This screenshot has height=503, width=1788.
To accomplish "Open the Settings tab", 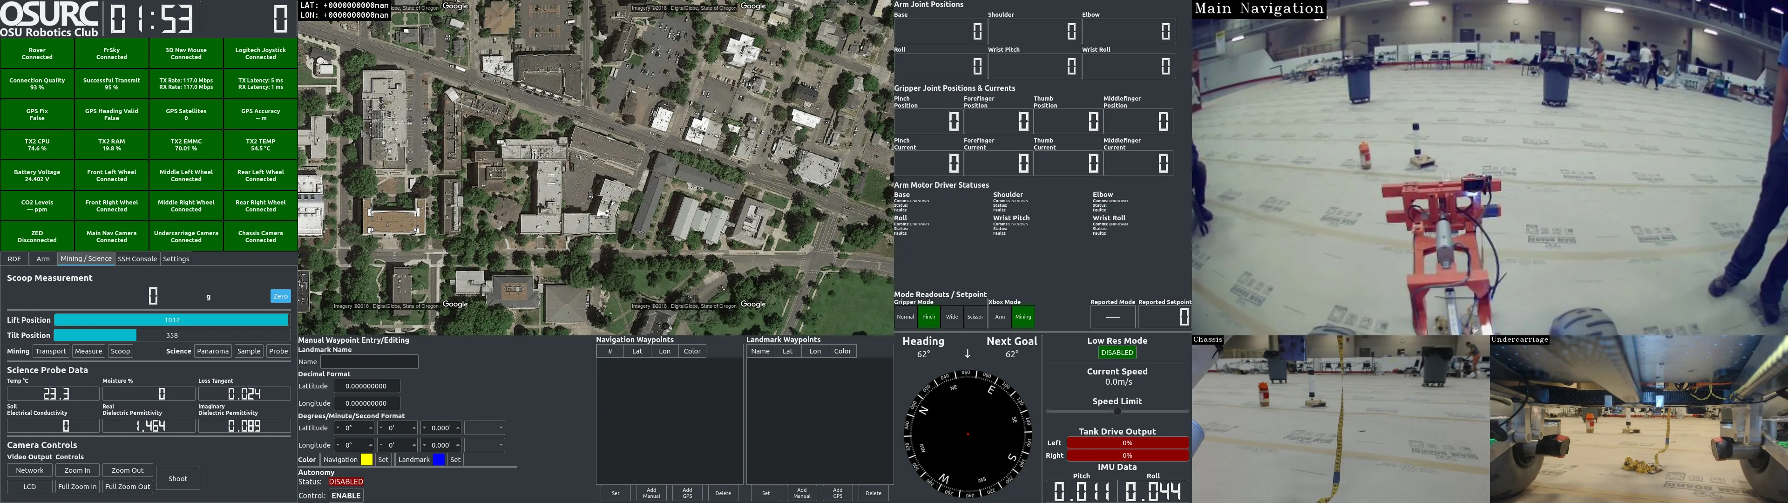I will tap(176, 259).
